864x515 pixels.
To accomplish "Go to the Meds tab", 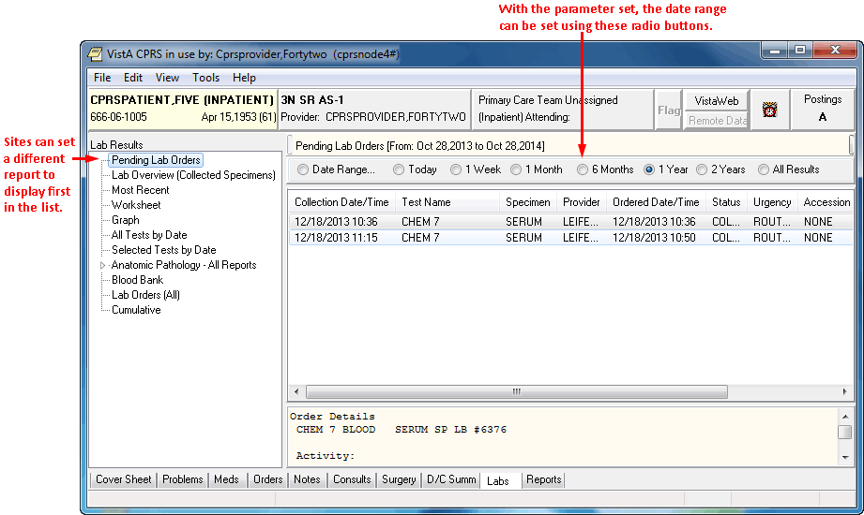I will 226,479.
